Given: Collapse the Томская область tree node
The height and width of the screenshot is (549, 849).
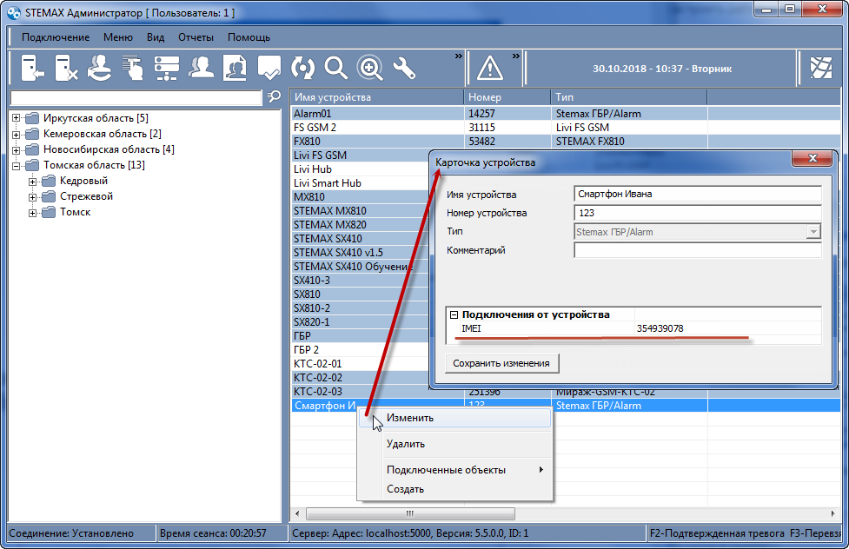Looking at the screenshot, I should tap(17, 165).
